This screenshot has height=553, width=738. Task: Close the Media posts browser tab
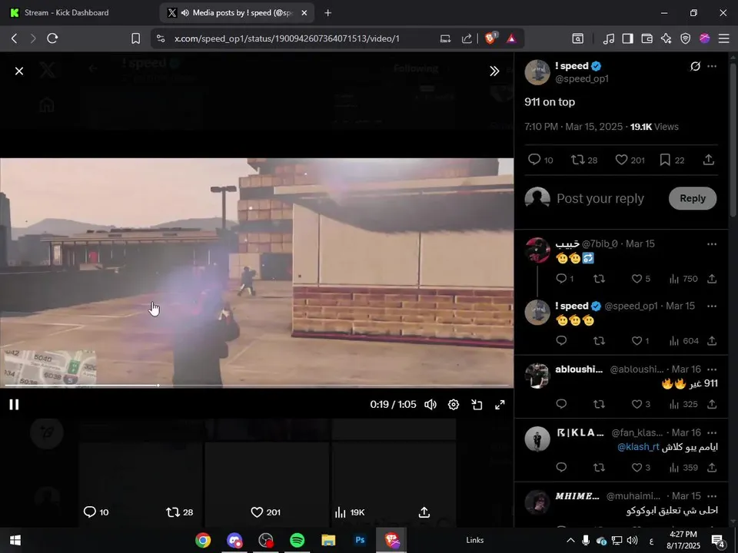coord(304,13)
